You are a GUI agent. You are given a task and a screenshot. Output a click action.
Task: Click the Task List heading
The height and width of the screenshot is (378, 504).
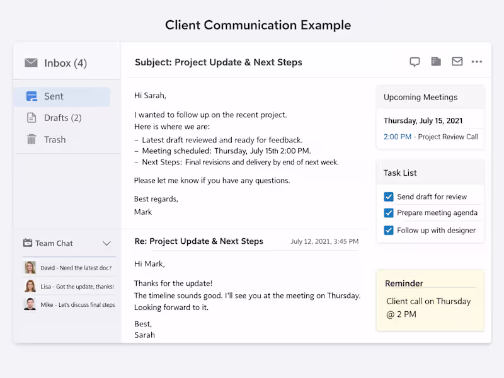click(x=400, y=173)
